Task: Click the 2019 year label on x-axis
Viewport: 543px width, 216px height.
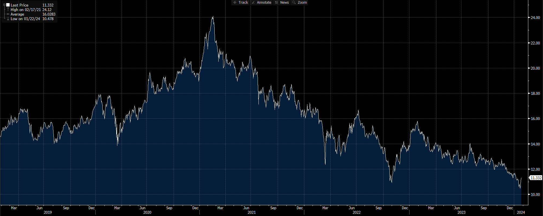Action: click(x=48, y=212)
